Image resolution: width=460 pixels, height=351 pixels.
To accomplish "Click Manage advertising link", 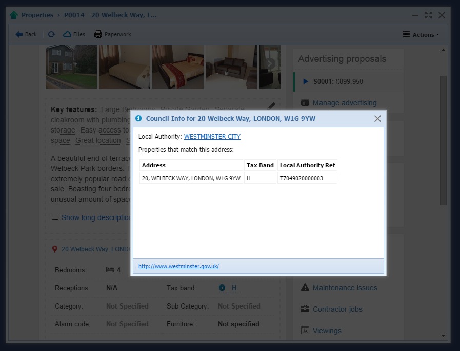I will tap(344, 103).
